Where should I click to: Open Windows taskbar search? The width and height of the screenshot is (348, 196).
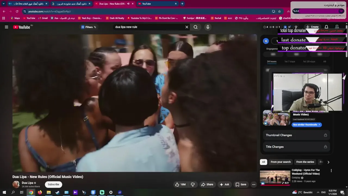(13, 192)
